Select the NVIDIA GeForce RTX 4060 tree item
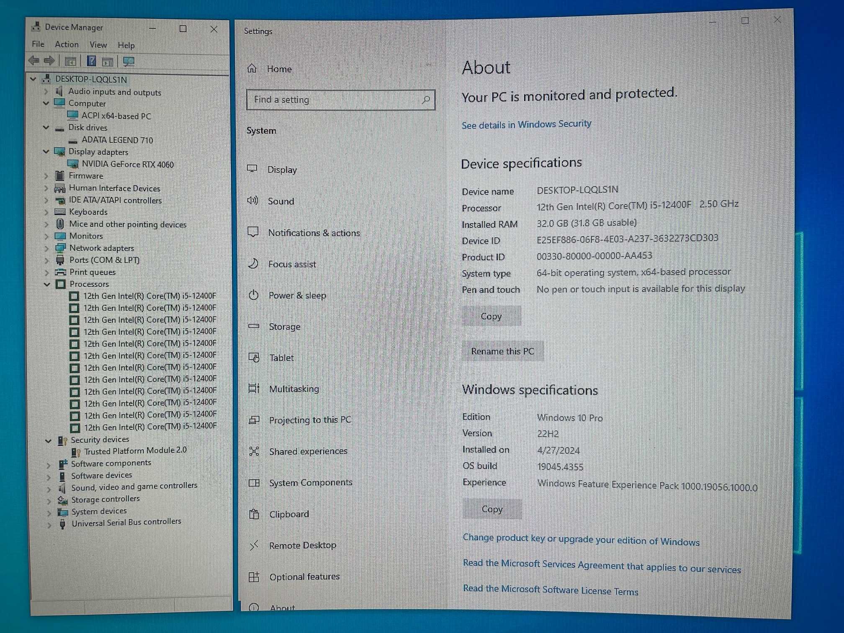 click(124, 164)
